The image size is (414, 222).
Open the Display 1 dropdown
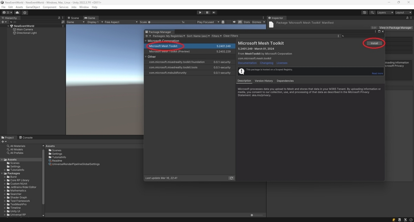[94, 22]
